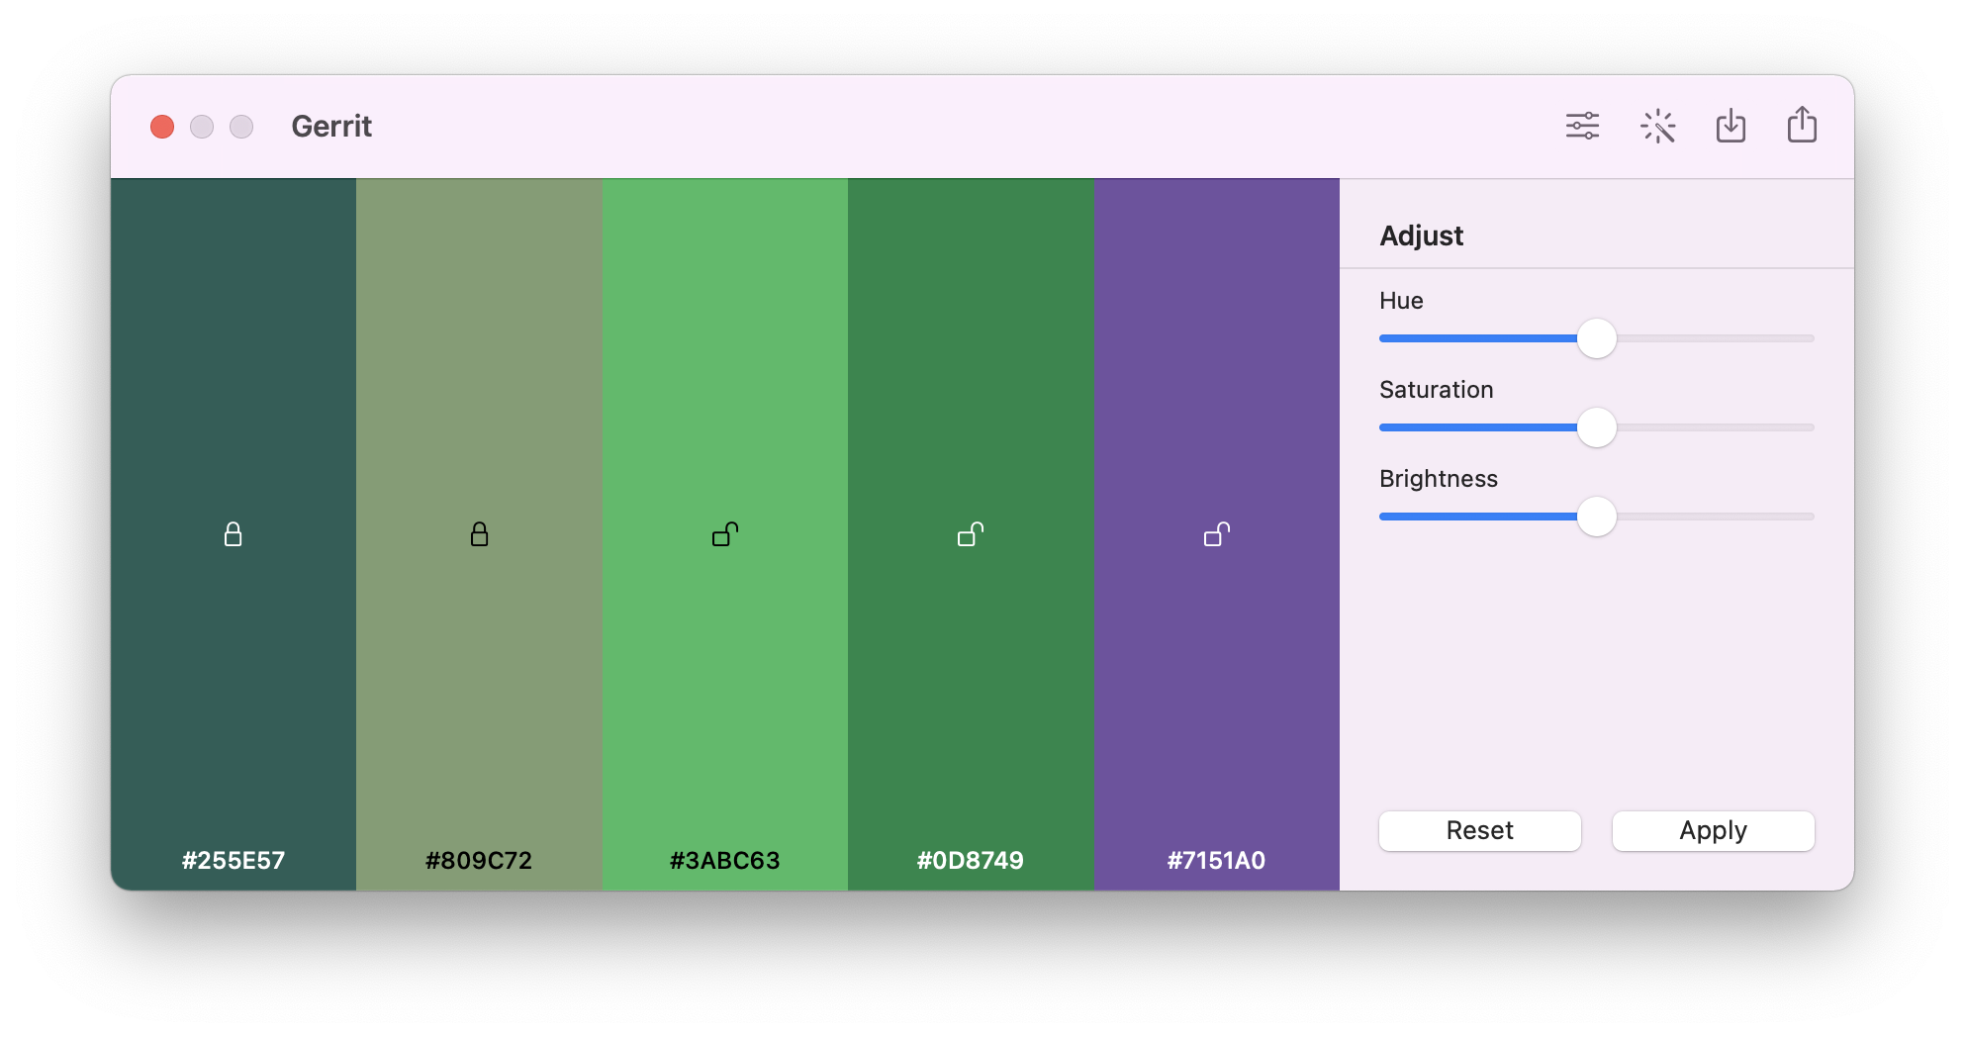Image resolution: width=1965 pixels, height=1037 pixels.
Task: Lock the #3ABC63 color swatch
Action: click(x=725, y=534)
